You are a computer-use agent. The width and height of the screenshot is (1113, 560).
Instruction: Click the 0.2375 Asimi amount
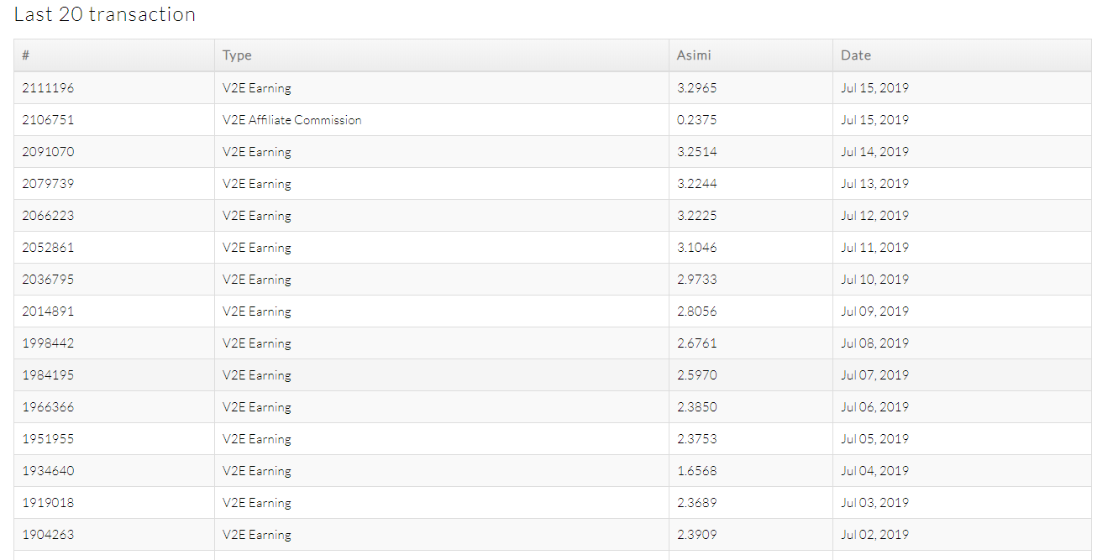(696, 120)
